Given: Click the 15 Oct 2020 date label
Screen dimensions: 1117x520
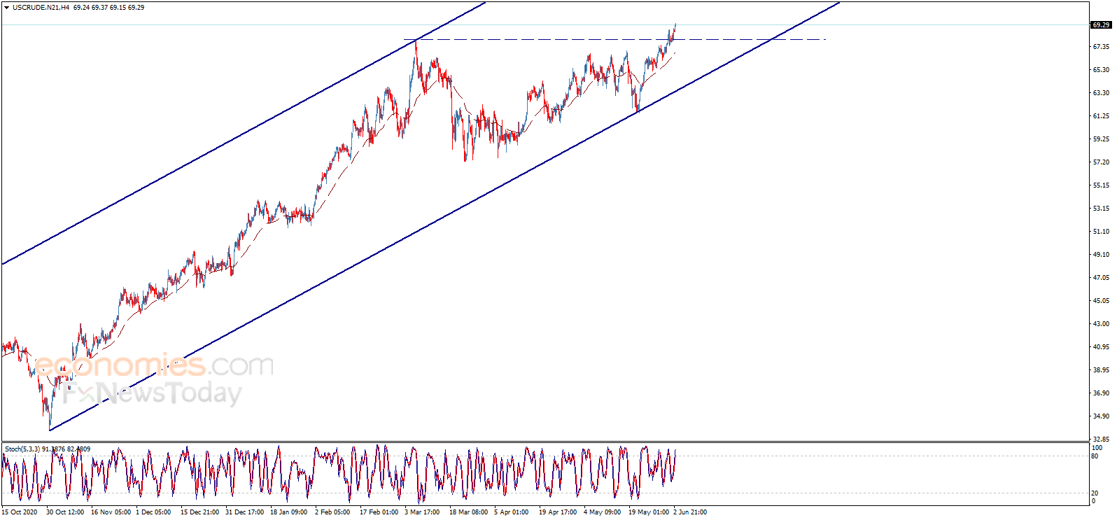Looking at the screenshot, I should tap(20, 512).
